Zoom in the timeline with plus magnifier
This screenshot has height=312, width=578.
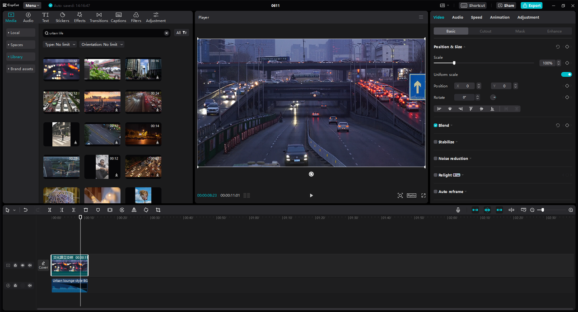(x=571, y=210)
